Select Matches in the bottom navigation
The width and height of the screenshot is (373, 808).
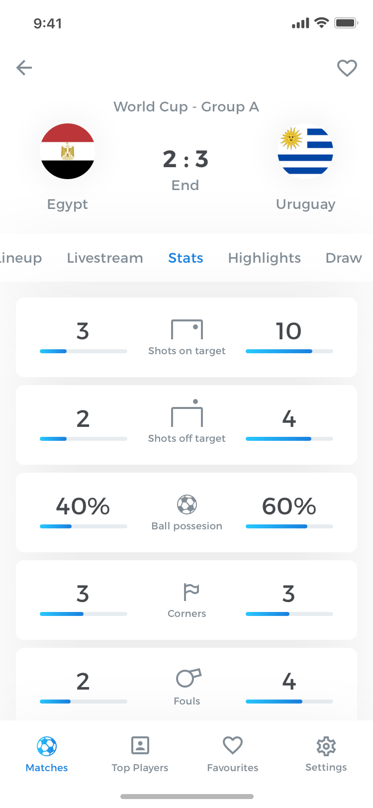tap(47, 754)
